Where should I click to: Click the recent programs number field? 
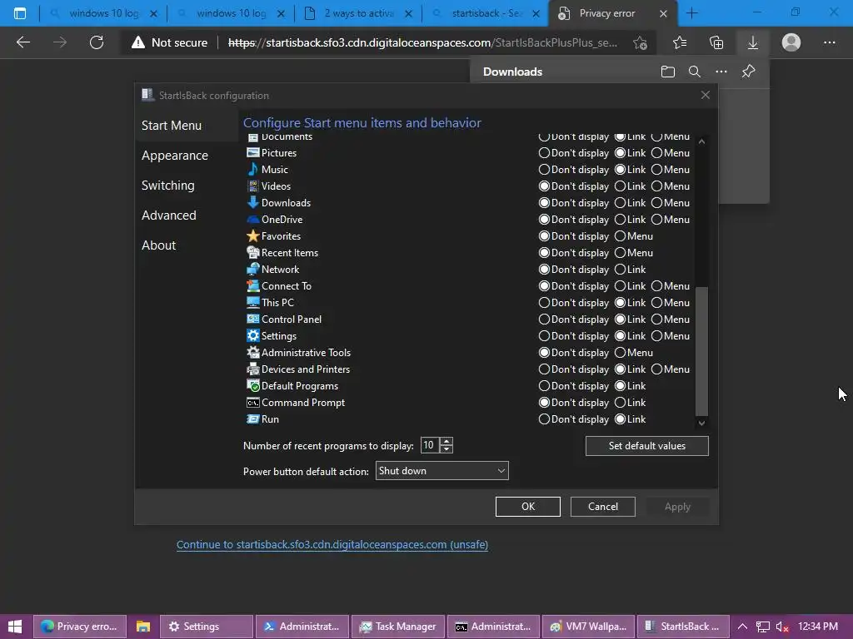[x=430, y=445]
